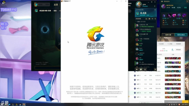Select friend qweeee
Screen dimensions: 189x106
[146, 54]
